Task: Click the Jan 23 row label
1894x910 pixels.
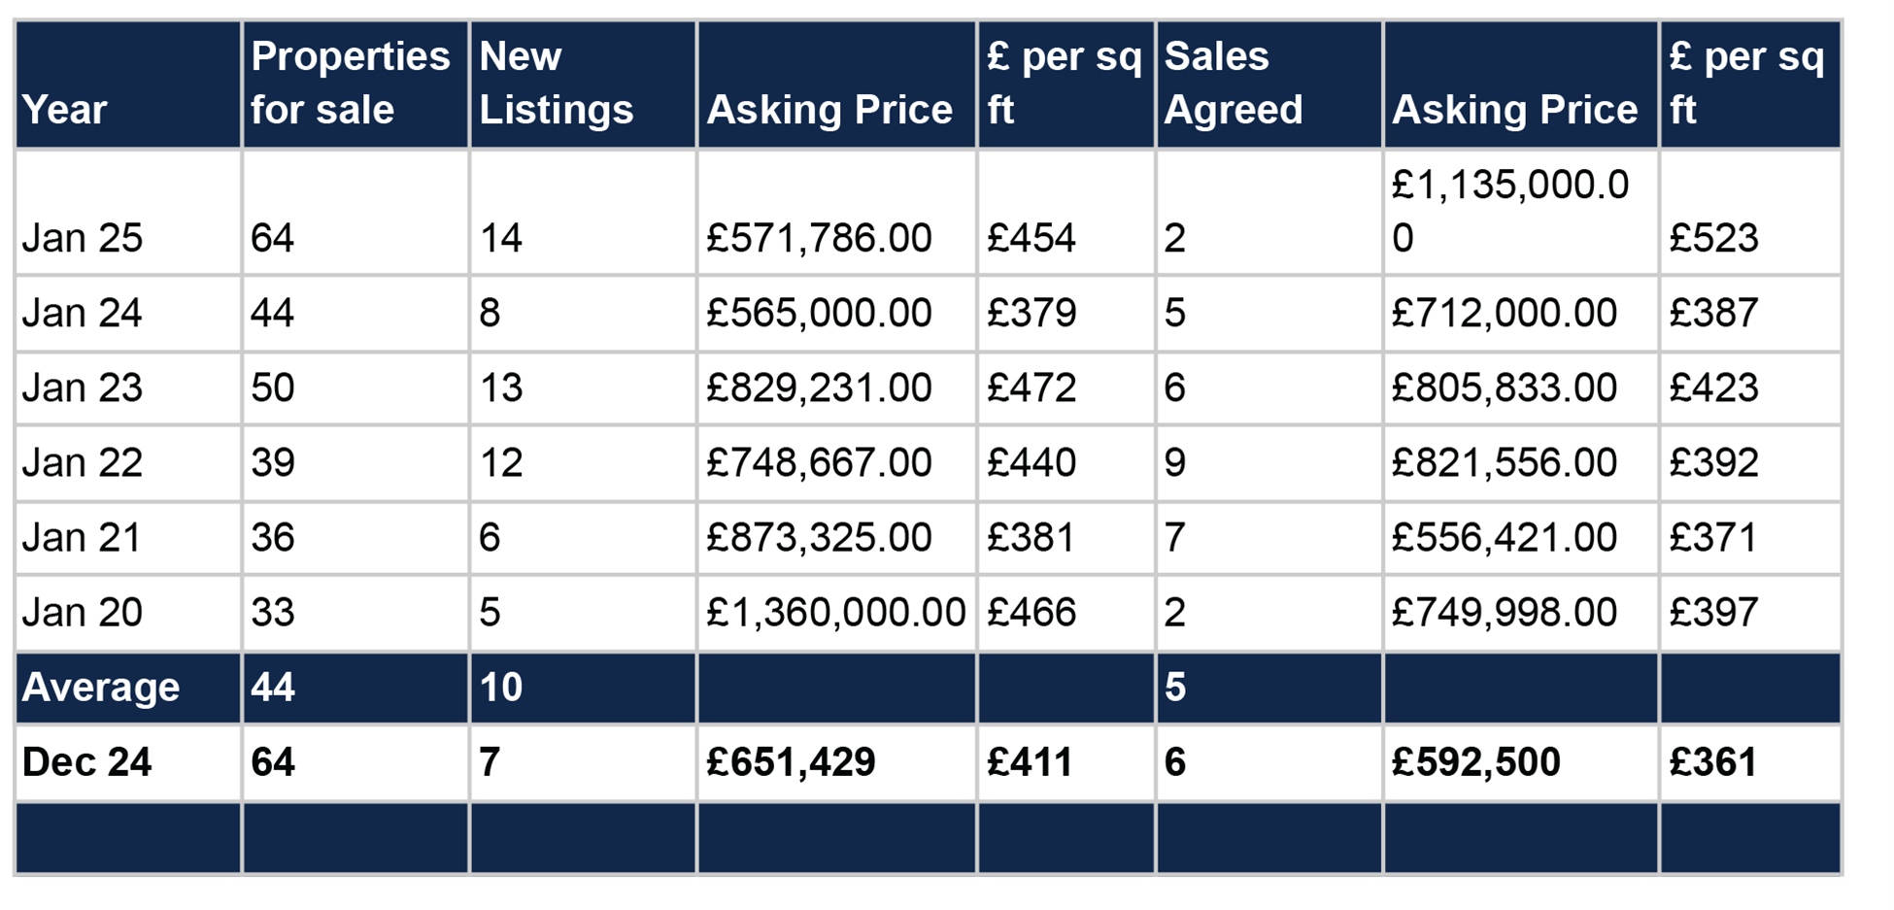Action: pos(83,388)
